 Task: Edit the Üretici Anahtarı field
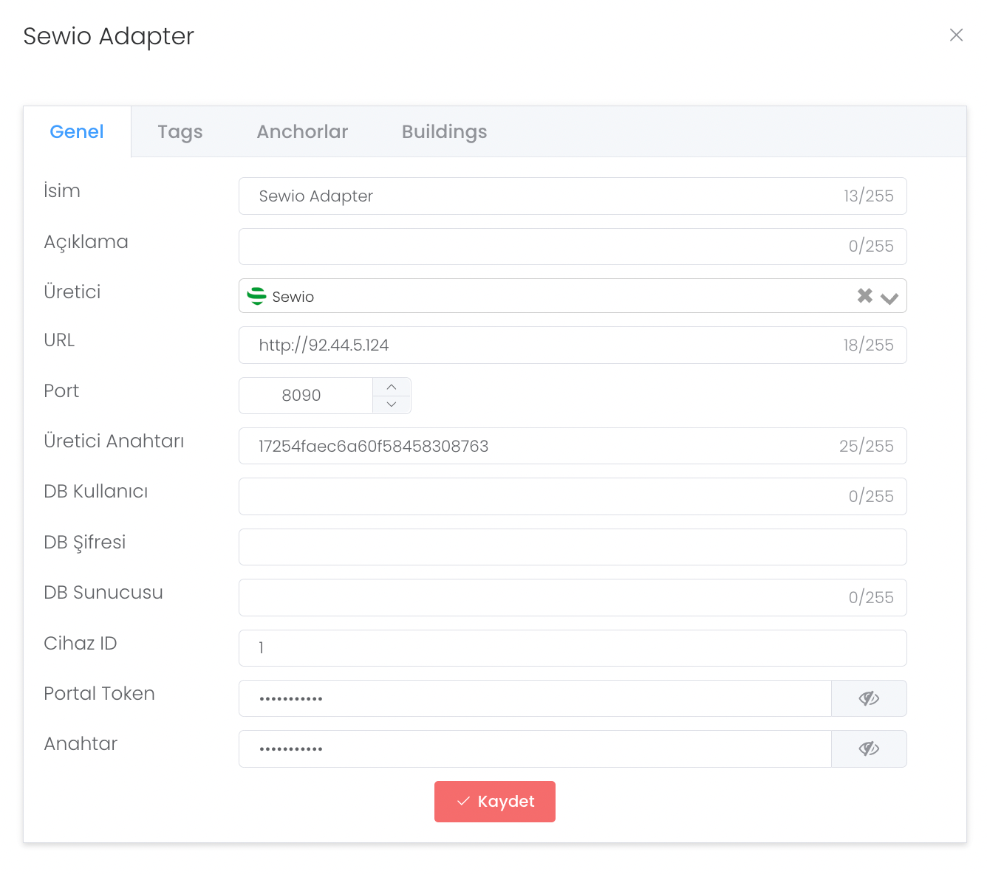coord(539,446)
